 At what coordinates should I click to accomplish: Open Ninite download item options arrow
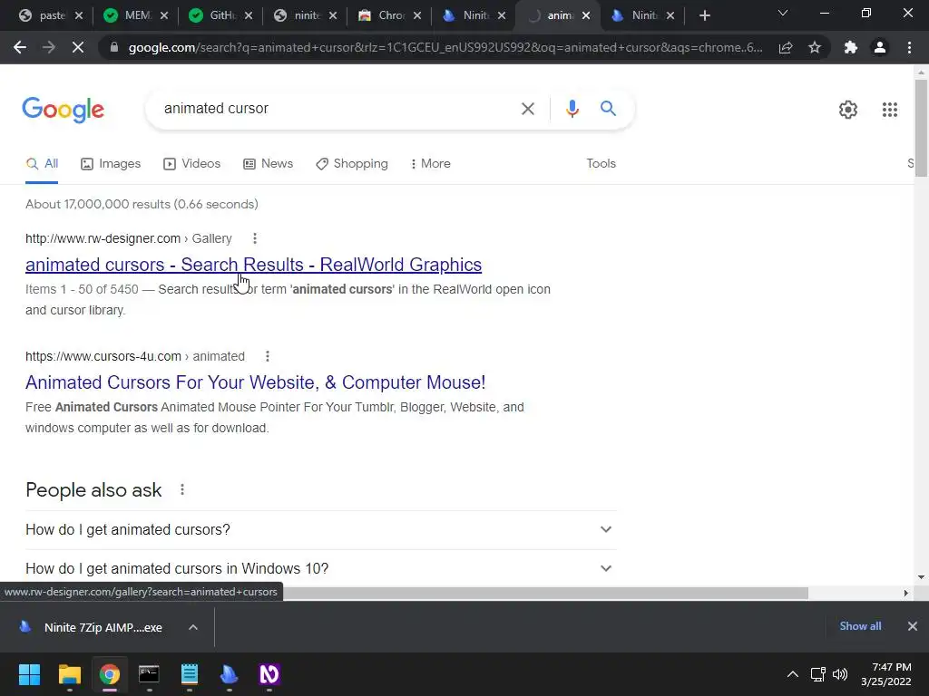[193, 627]
